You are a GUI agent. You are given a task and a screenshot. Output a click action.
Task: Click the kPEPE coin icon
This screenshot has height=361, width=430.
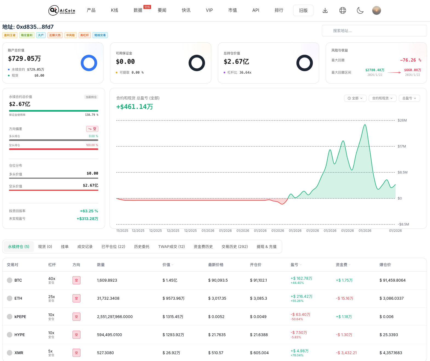[x=10, y=317]
